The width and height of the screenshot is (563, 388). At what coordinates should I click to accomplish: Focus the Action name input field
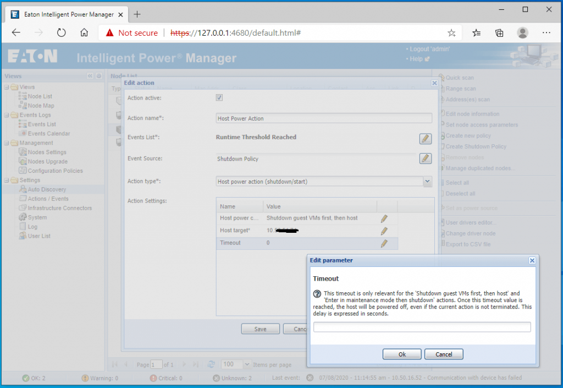[x=324, y=118]
